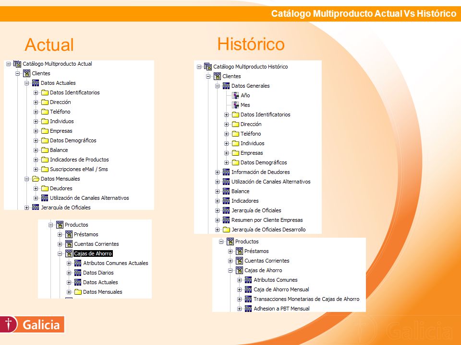Expand Información de Deudores node
461x345 pixels.
click(217, 172)
